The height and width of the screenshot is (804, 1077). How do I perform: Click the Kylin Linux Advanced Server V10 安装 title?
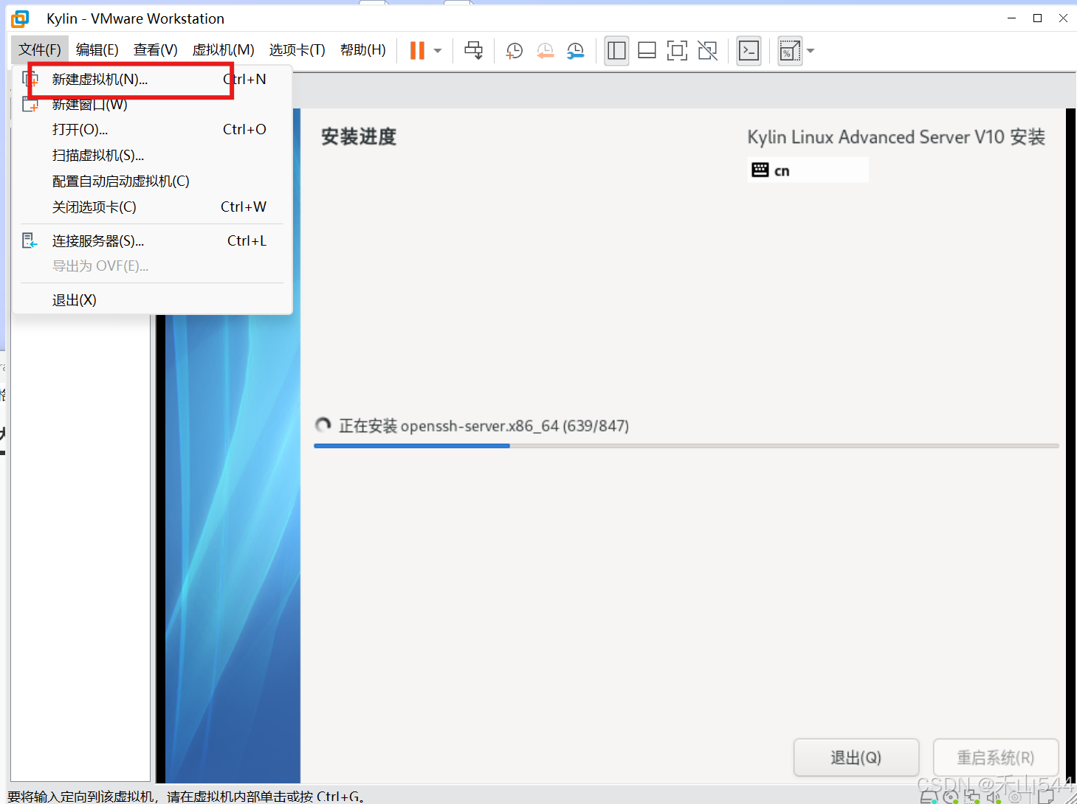click(x=896, y=137)
